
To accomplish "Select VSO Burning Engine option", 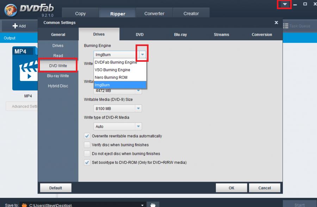I will click(120, 70).
